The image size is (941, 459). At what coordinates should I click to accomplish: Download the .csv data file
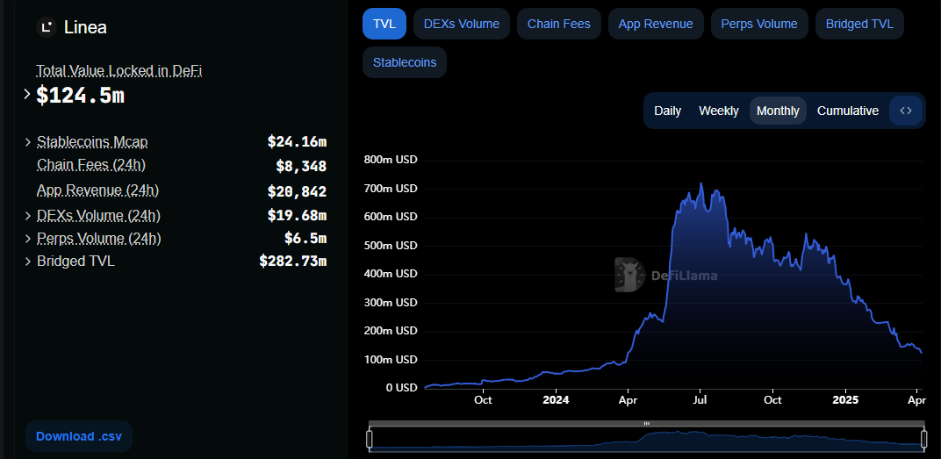(79, 436)
